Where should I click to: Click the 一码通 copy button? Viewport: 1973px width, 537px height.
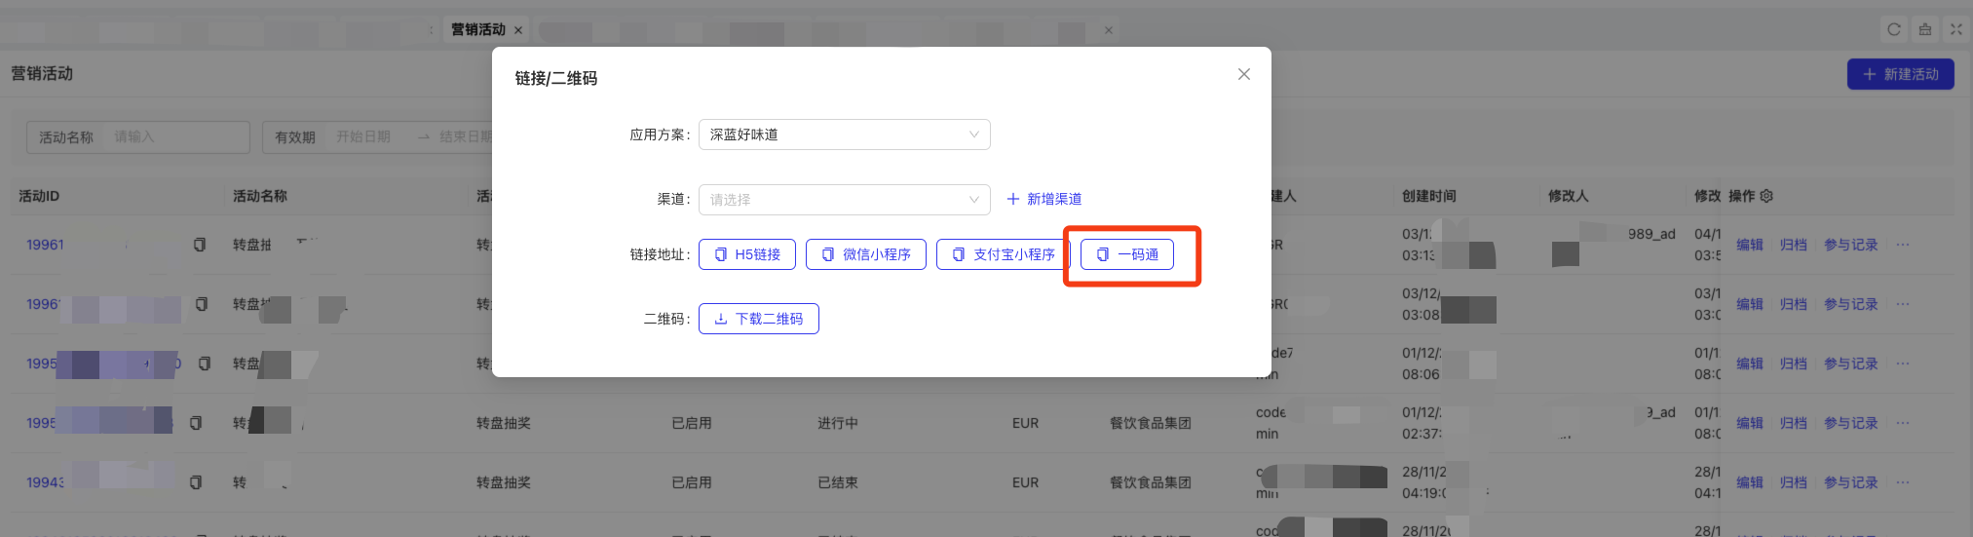coord(1127,254)
